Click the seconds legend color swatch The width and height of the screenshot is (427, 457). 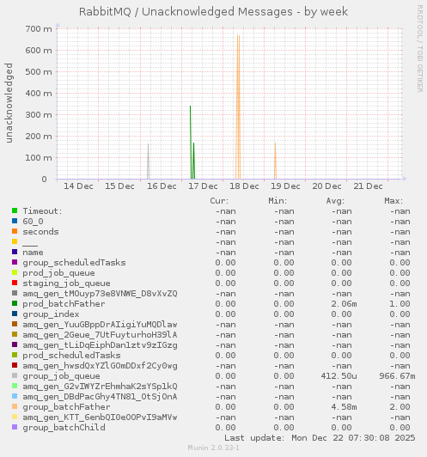point(15,231)
